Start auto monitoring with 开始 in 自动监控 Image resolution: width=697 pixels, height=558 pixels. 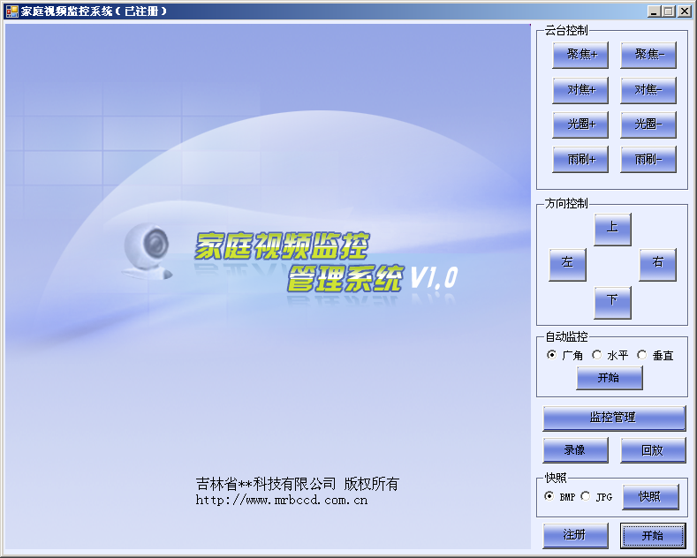coord(609,378)
